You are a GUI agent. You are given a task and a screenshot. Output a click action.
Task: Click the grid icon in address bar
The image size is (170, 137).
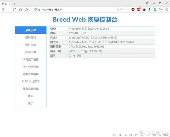point(118,10)
